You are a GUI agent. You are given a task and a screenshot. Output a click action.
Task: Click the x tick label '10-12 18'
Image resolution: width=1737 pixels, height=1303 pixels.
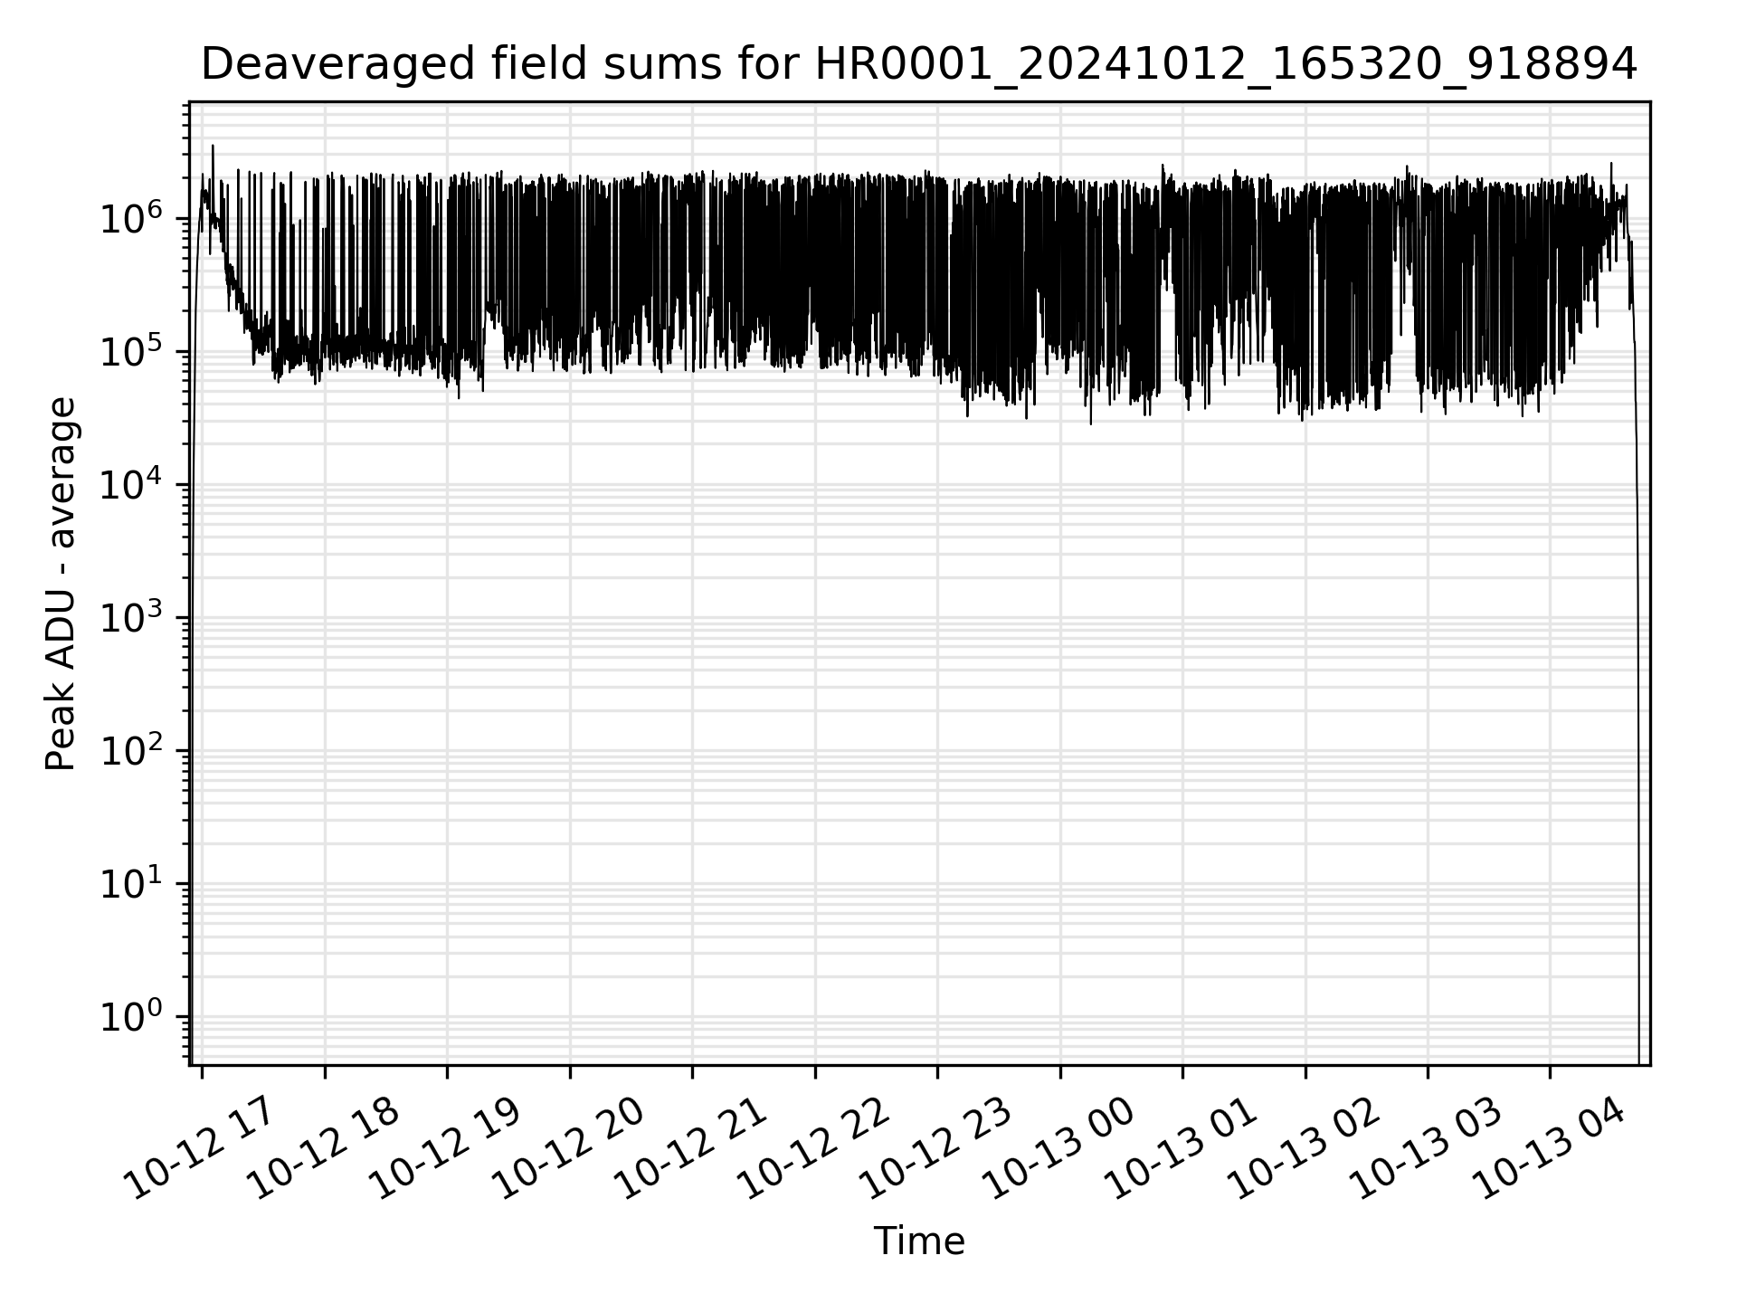click(x=322, y=1147)
